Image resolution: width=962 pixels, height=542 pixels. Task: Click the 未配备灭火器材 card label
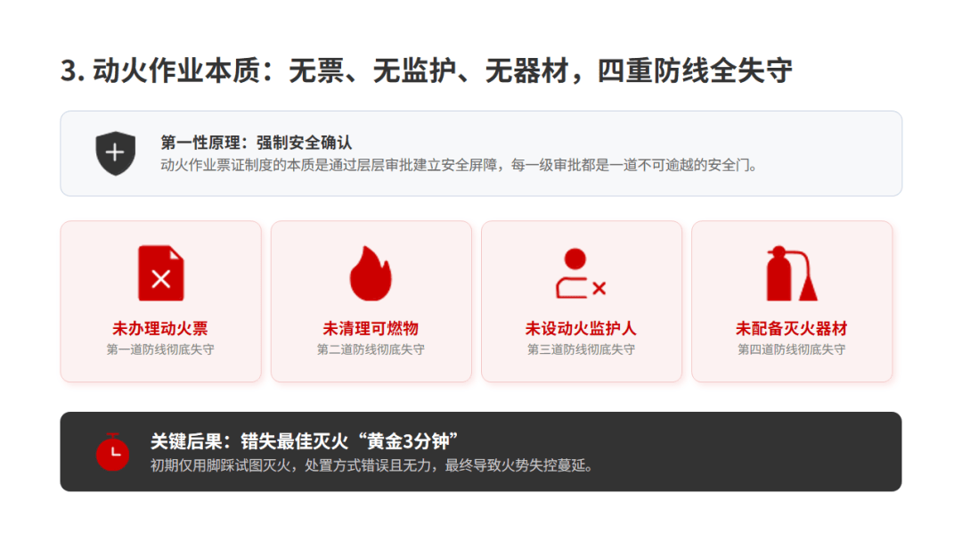(x=792, y=328)
